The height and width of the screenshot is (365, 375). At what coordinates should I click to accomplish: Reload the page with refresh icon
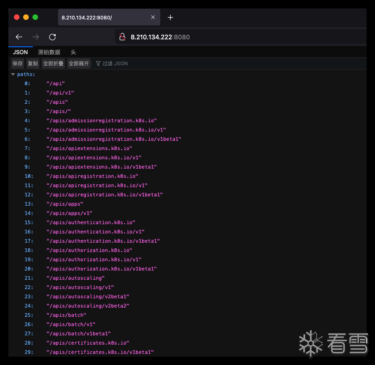(x=52, y=37)
